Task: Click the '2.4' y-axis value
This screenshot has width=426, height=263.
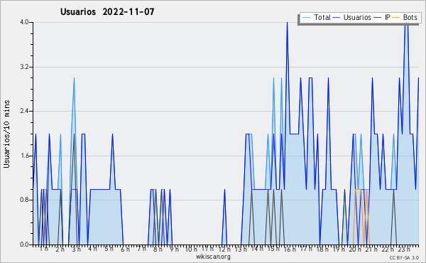Action: pos(24,111)
